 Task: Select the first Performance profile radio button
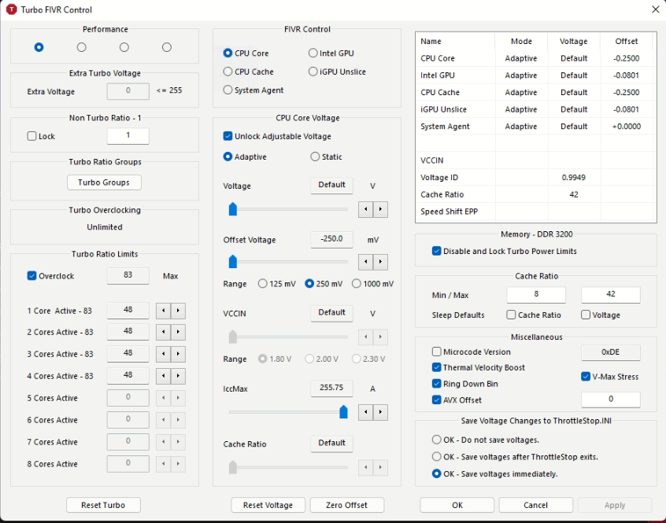point(39,47)
